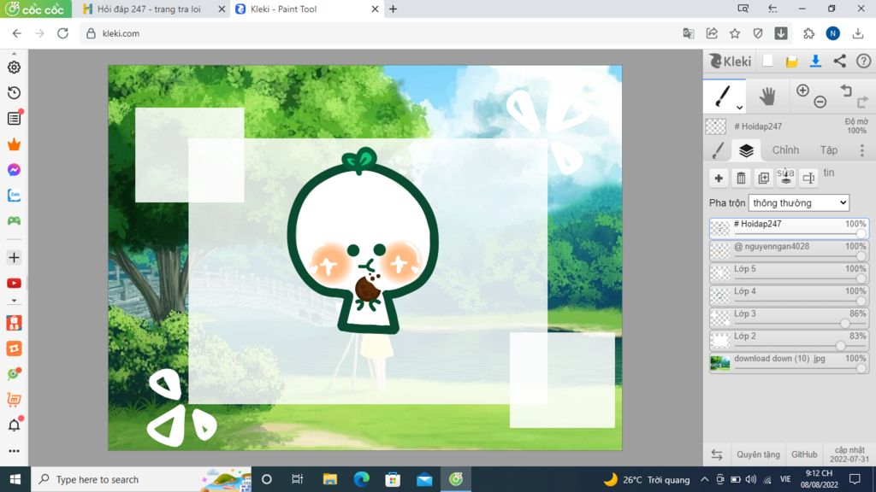This screenshot has height=492, width=876.
Task: Select the Brush tool in Kleki
Action: click(723, 97)
